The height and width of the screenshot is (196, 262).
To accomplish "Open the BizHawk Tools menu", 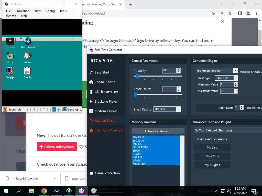I will (63, 11).
